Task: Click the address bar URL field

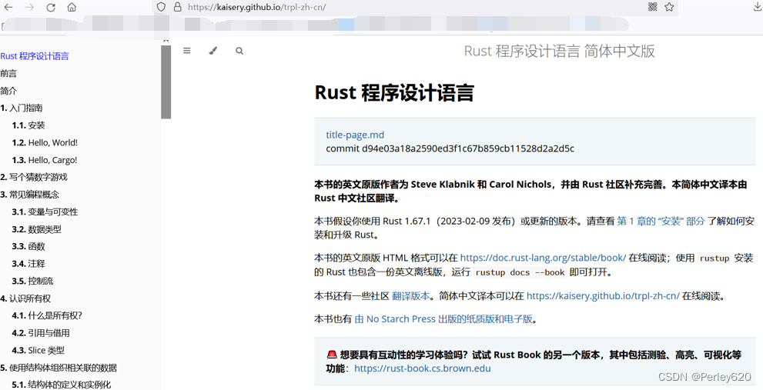Action: (x=413, y=7)
